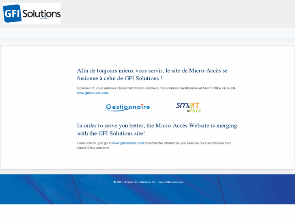The image size is (295, 221).
Task: Follow the www.gfisolutions.com link in the English paragraph
Action: [128, 143]
